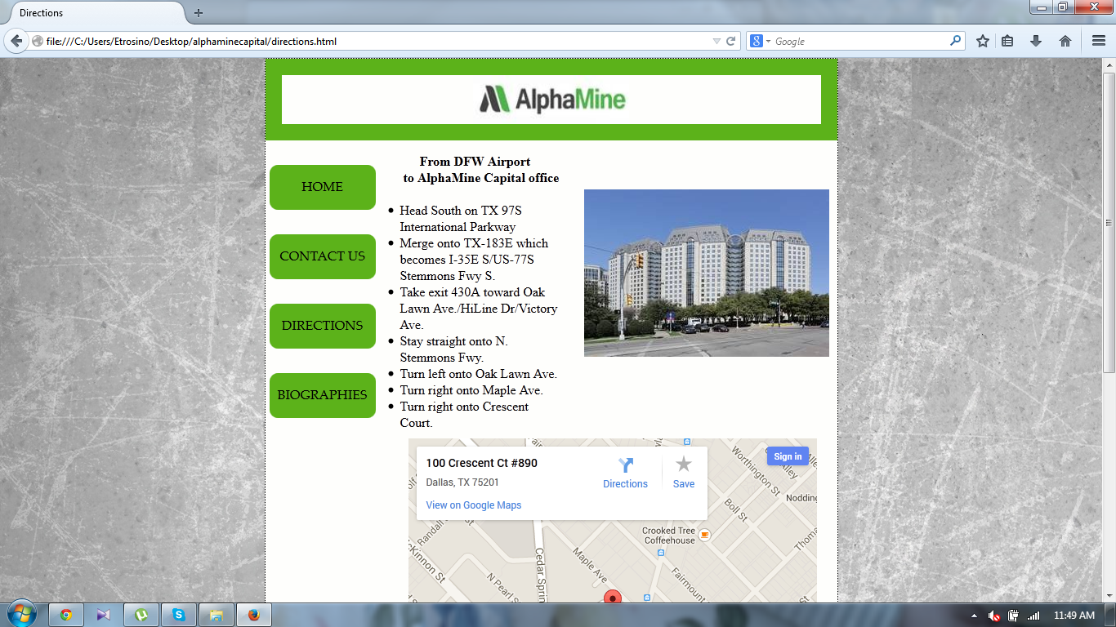
Task: Click "Stay straight onto N. Stemmons Fwy." step
Action: point(454,349)
